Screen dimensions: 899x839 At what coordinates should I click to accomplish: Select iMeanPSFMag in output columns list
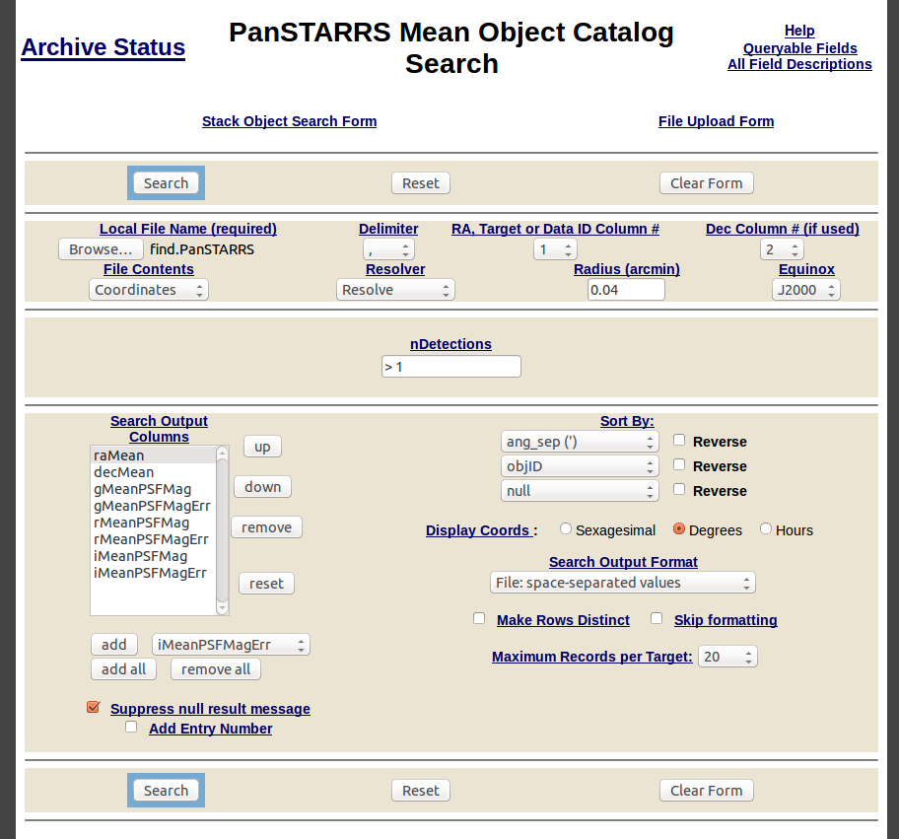153,556
